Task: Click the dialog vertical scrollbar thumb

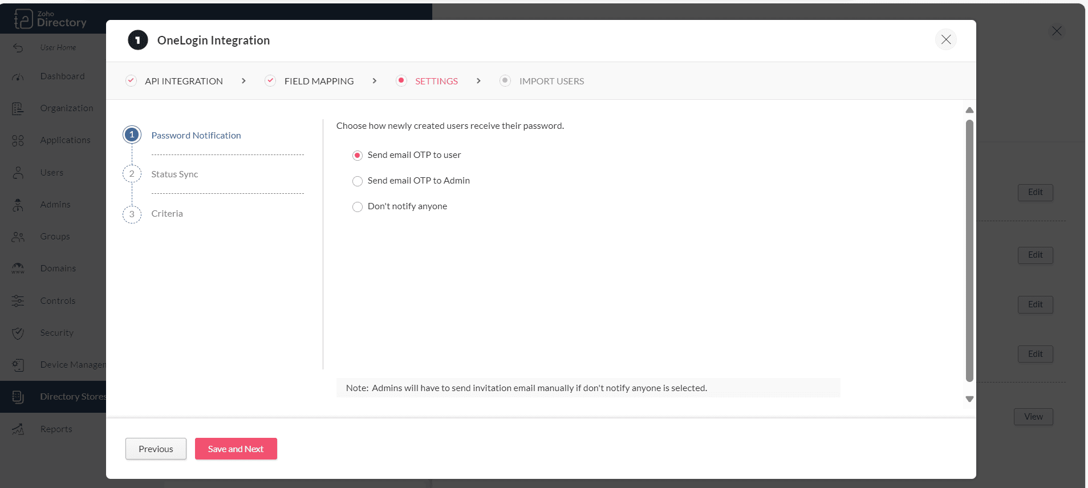Action: point(969,251)
